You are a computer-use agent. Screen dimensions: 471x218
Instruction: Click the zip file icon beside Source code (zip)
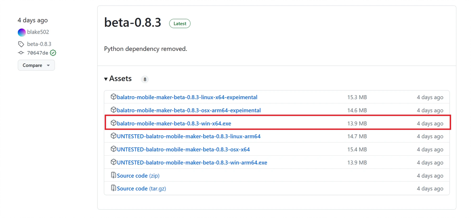pyautogui.click(x=113, y=175)
